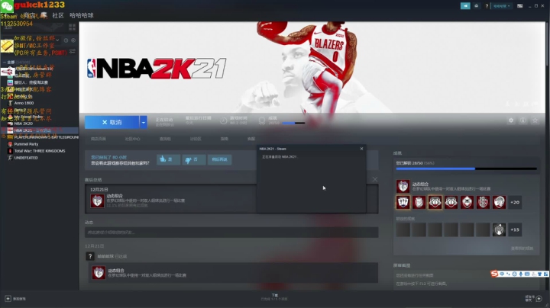Show the +15 more locked achievements
550x308 pixels.
coord(515,230)
